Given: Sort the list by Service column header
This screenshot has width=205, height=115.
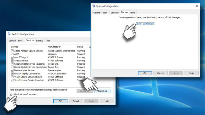Looking at the screenshot, I should [15, 47].
